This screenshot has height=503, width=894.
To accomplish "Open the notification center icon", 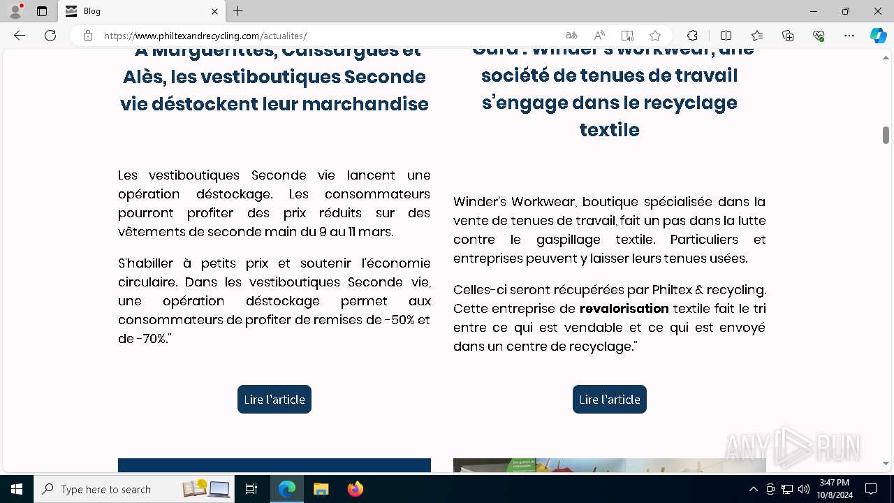I will 871,489.
